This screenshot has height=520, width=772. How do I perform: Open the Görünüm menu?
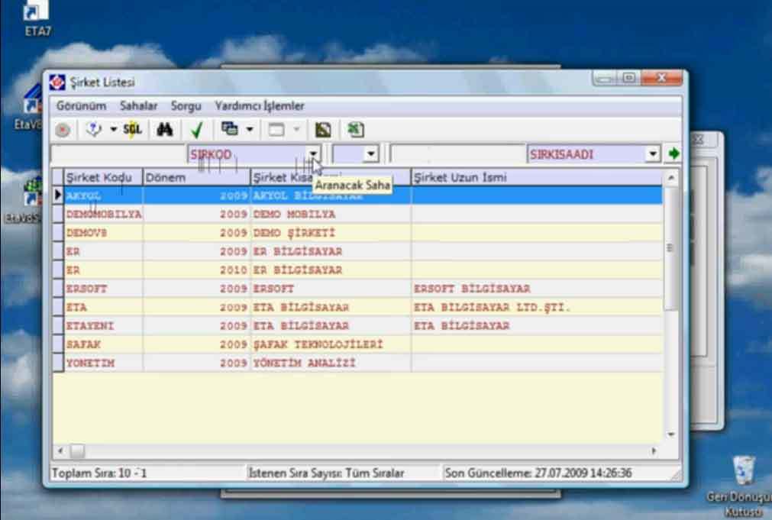click(81, 106)
